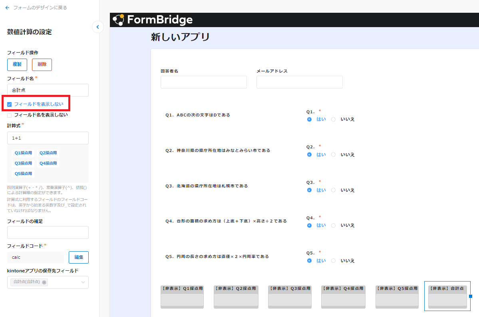Go back via フォームのデザインに戻る link
Image resolution: width=479 pixels, height=317 pixels.
(40, 8)
